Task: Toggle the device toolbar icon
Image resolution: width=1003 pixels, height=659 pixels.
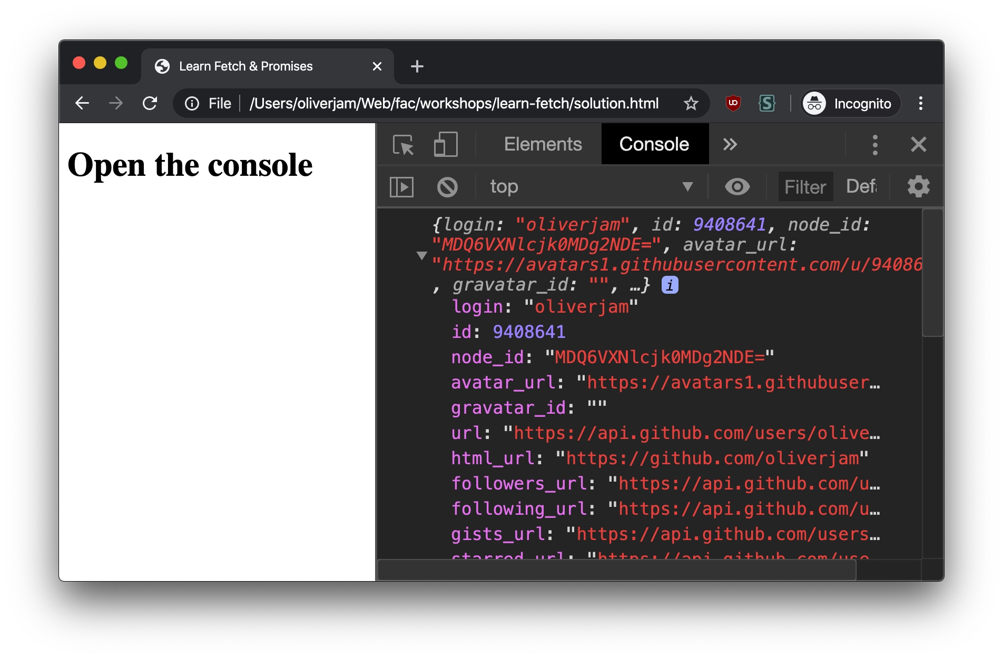Action: tap(445, 145)
